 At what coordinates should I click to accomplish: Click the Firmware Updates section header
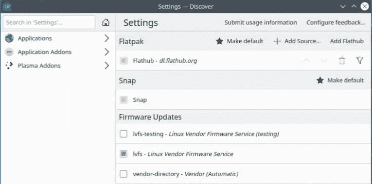(x=150, y=117)
